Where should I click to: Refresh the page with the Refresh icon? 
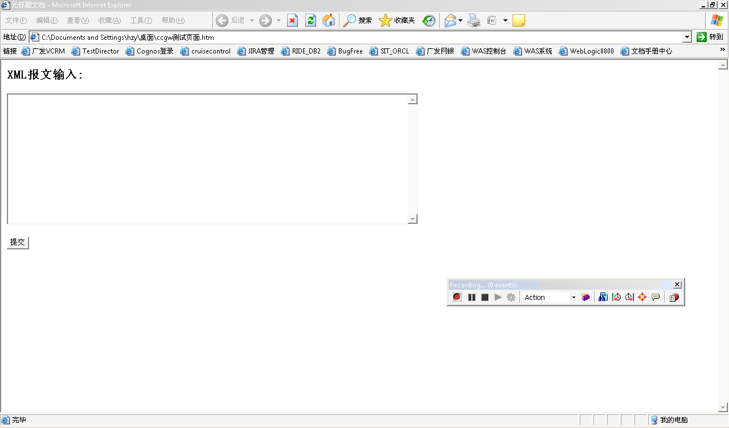[310, 21]
